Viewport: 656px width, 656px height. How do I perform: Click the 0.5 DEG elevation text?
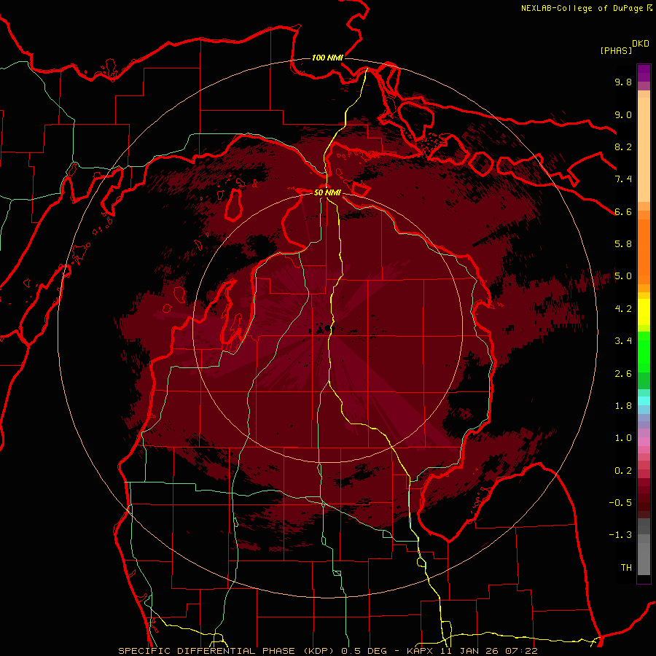pyautogui.click(x=364, y=651)
